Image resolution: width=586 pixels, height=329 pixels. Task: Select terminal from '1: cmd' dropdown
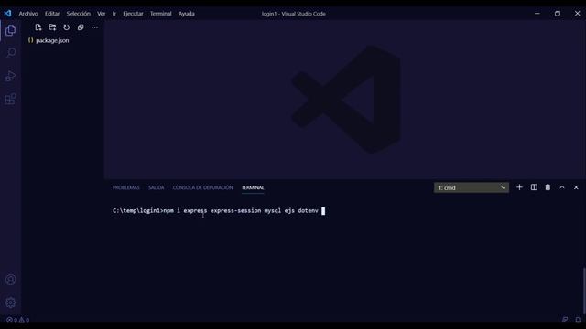pyautogui.click(x=472, y=187)
